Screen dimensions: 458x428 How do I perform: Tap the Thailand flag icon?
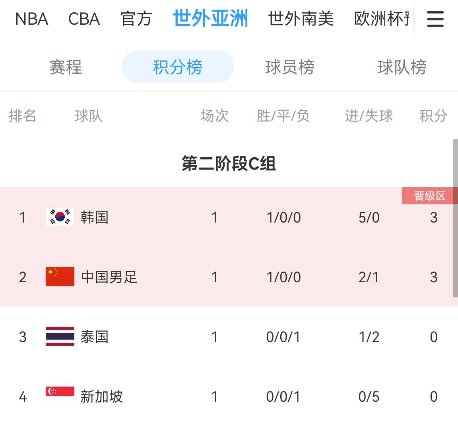pos(60,336)
